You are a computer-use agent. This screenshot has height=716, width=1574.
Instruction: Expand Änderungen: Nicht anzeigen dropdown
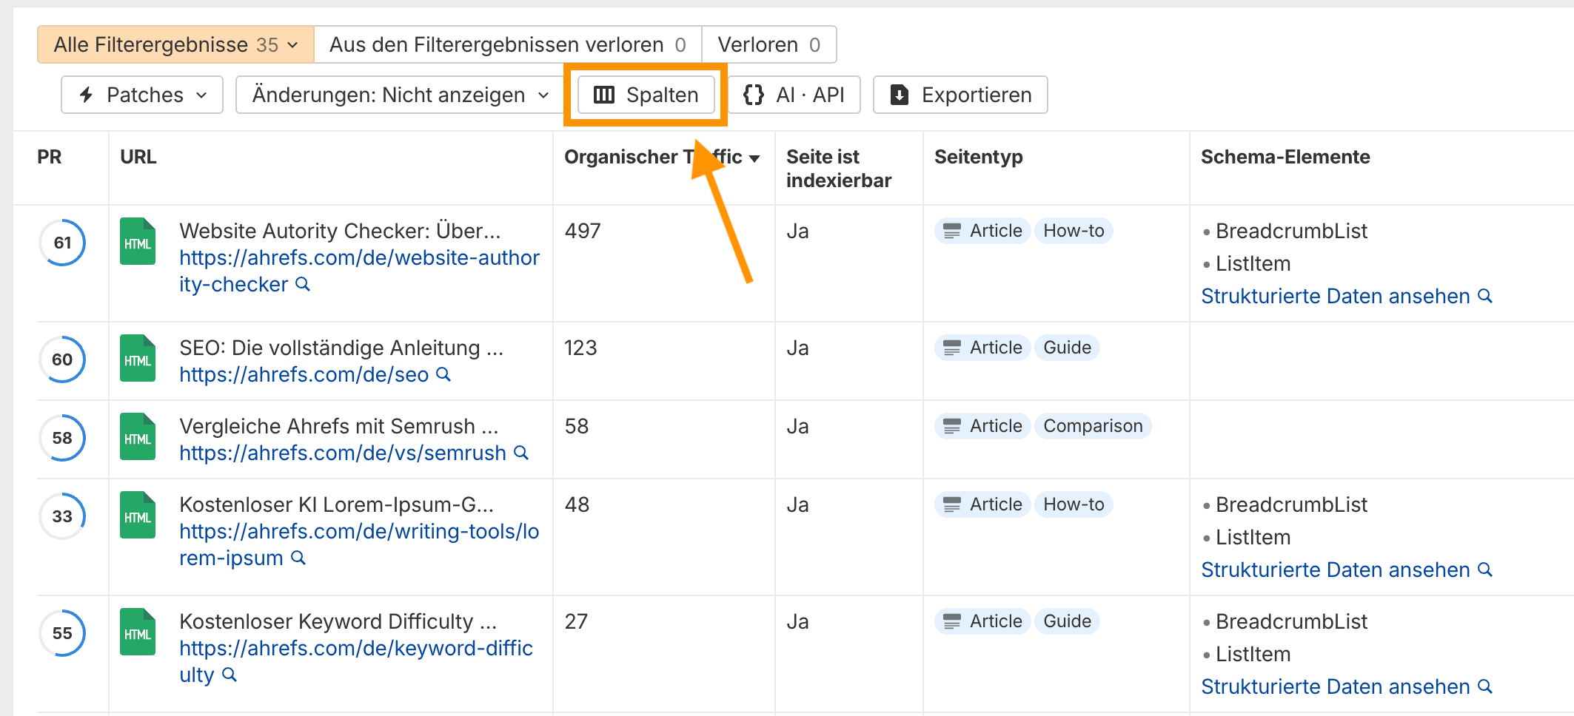(x=401, y=95)
